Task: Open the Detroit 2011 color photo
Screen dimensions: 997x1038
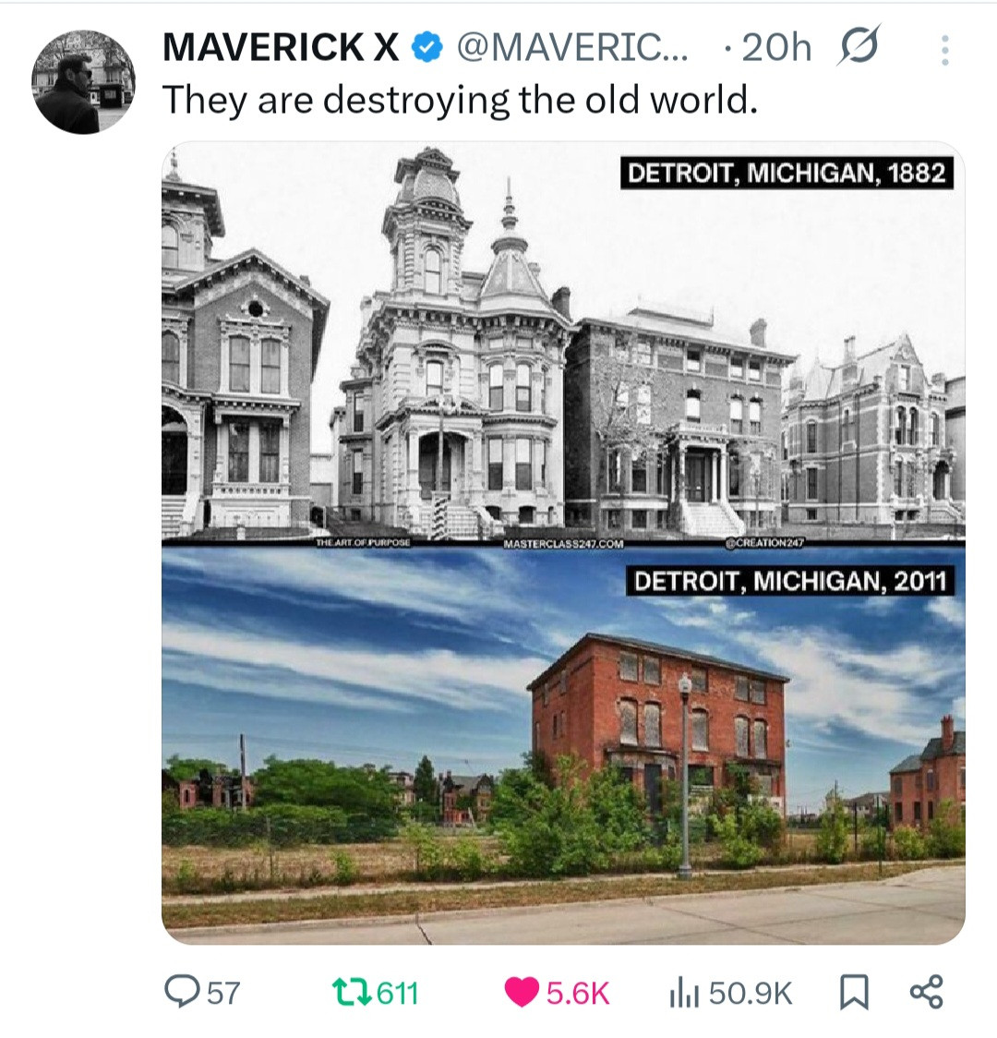Action: (x=563, y=744)
